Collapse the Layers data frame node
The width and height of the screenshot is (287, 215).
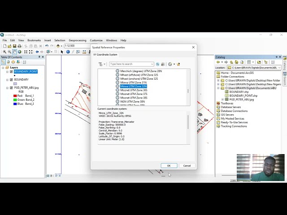[x=3, y=68]
